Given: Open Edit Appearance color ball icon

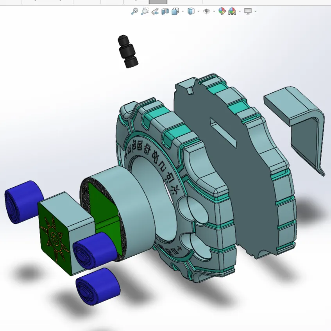Looking at the screenshot, I should pos(222,11).
